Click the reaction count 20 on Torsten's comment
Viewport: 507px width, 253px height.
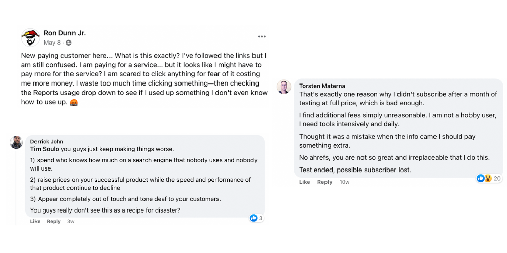tap(497, 178)
